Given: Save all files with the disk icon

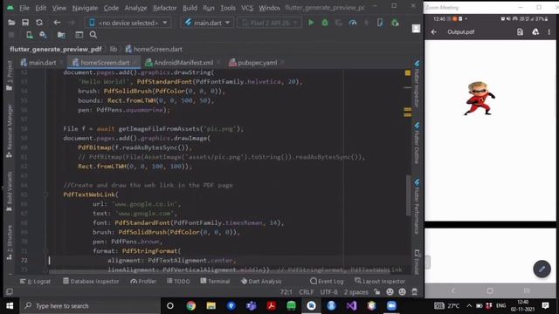Looking at the screenshot, I should [x=25, y=23].
